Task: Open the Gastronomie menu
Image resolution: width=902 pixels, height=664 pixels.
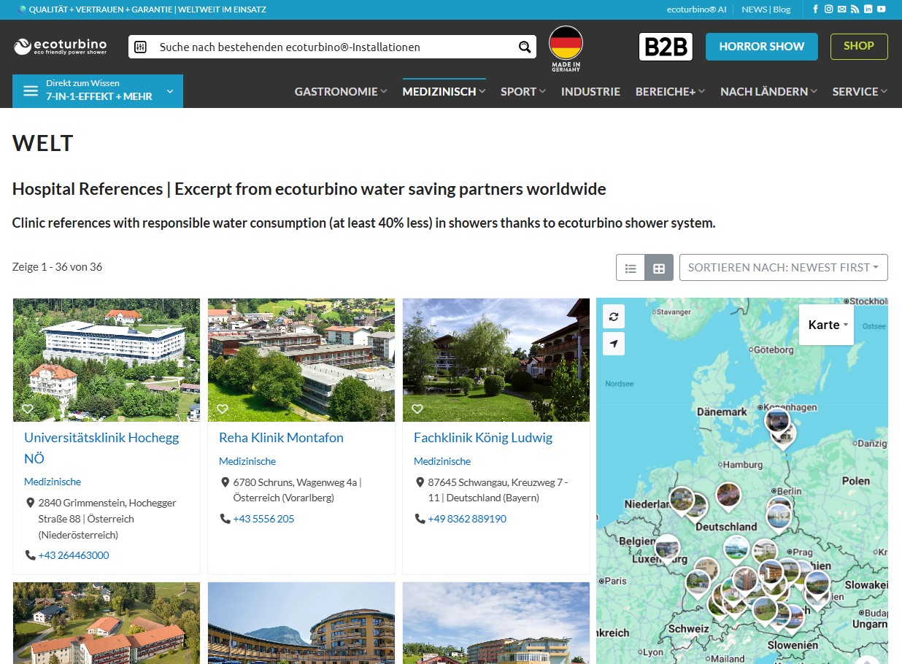Action: [340, 91]
